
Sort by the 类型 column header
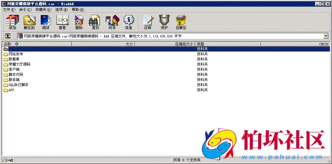(x=228, y=44)
